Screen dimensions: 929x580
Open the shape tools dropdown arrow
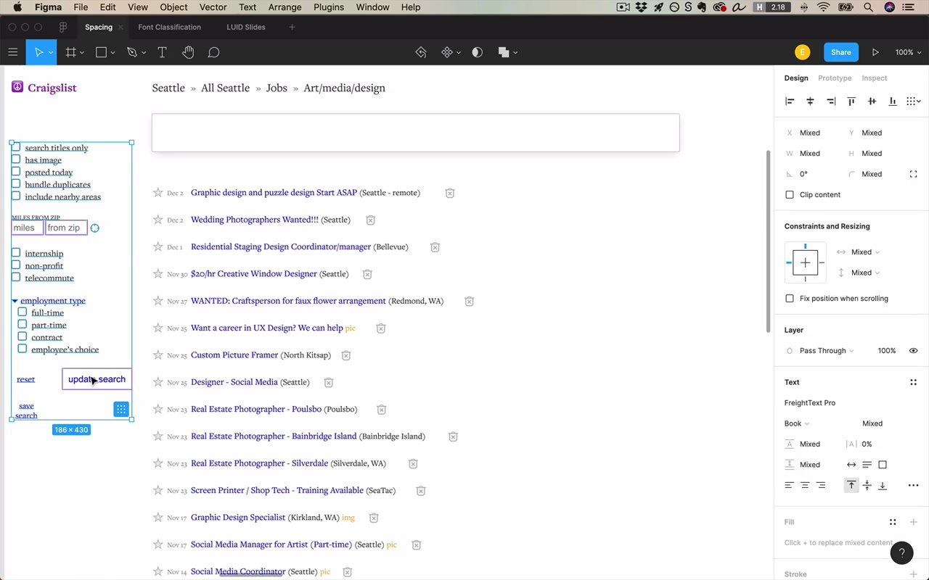click(x=112, y=53)
